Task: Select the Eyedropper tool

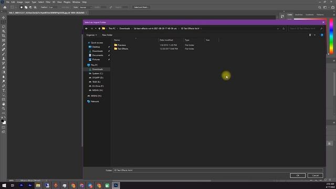Action: tap(4, 45)
